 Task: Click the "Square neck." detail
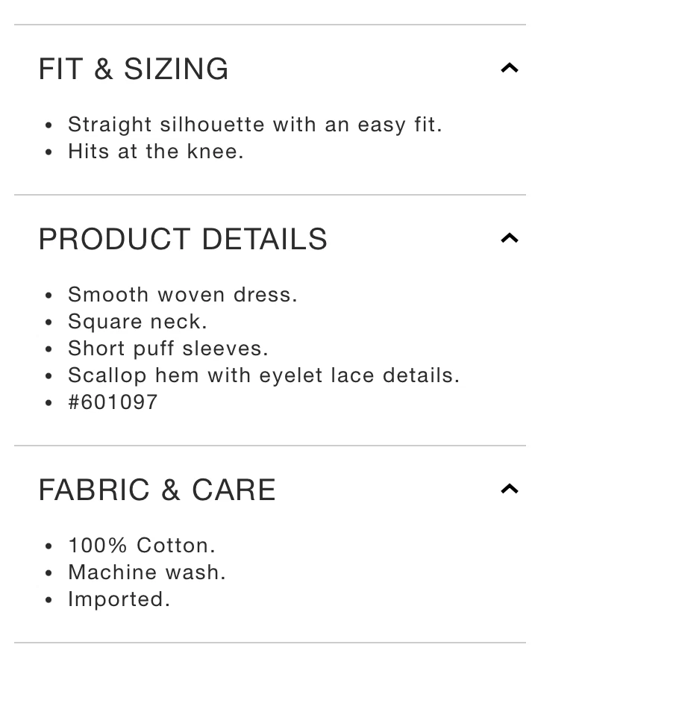point(137,322)
